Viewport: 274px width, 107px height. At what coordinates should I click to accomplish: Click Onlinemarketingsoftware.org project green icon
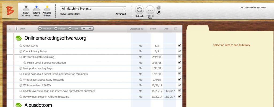pos(19,38)
